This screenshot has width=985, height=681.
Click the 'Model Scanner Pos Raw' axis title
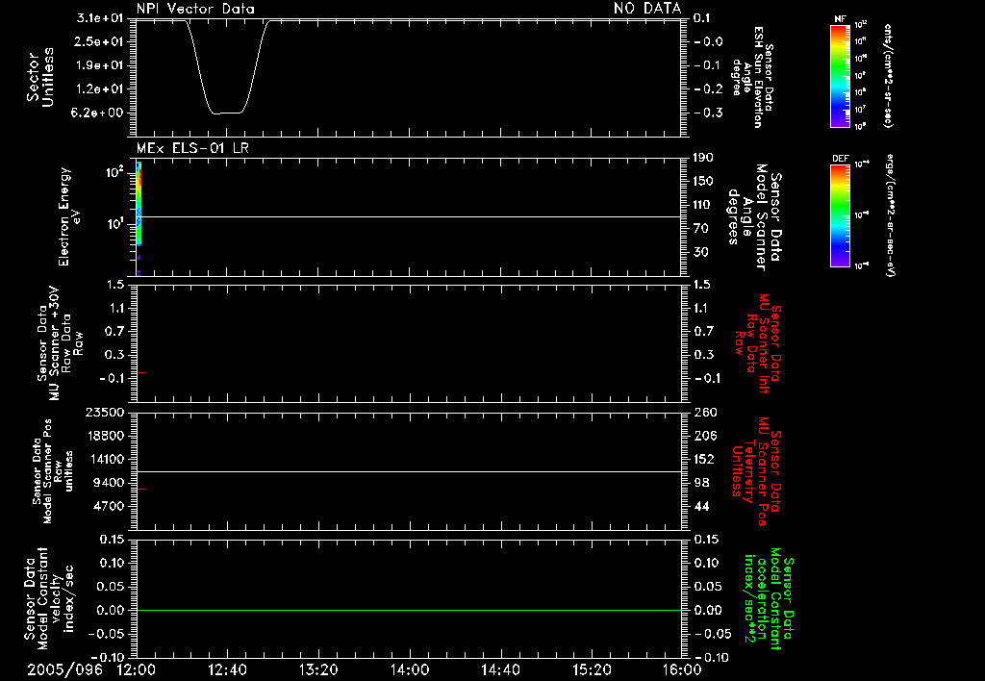pyautogui.click(x=53, y=471)
